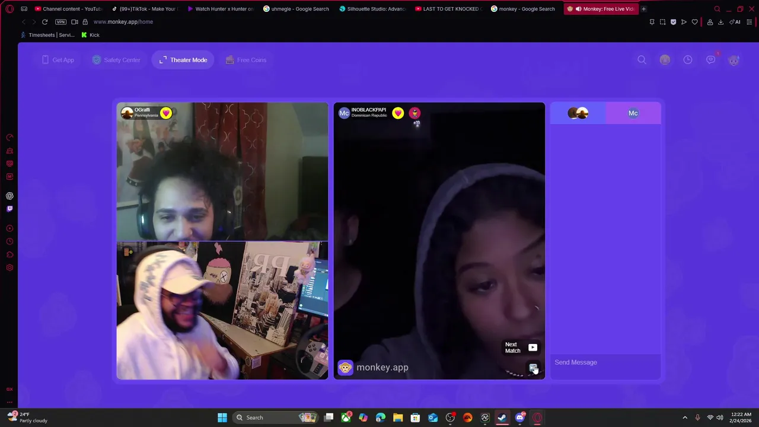This screenshot has width=759, height=427.
Task: Click the address bar URL
Action: coord(123,22)
